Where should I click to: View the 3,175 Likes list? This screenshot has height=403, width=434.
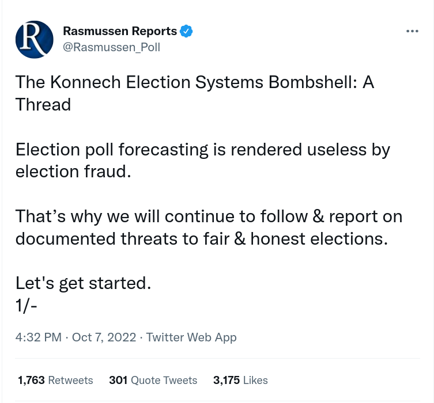(240, 380)
